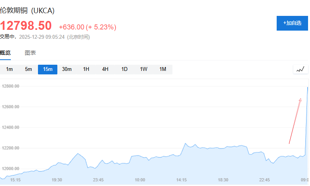Switch chart to 1H interval
This screenshot has height=186, width=310.
86,69
